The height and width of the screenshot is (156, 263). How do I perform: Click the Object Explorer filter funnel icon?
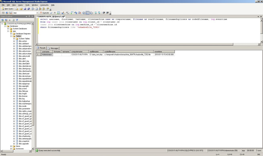17,20
